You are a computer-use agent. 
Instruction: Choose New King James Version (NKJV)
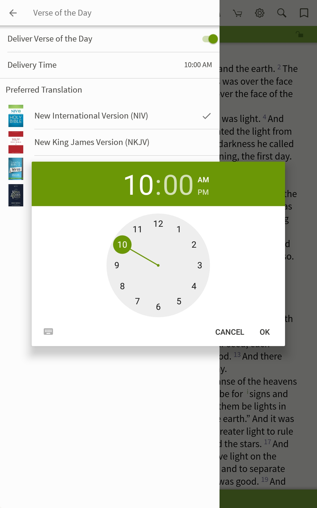(92, 142)
